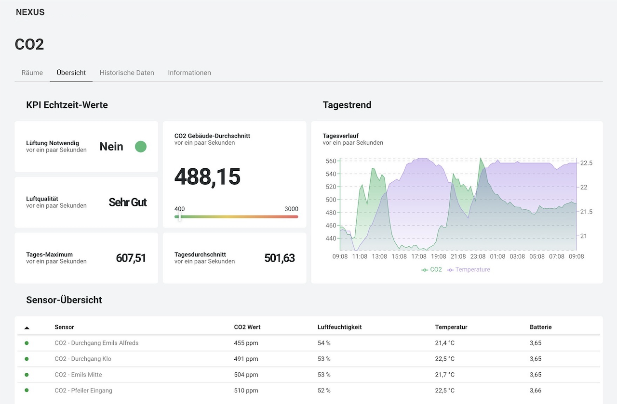Toggle the Temperature series in chart legend
Viewport: 617px width, 404px height.
click(x=468, y=270)
